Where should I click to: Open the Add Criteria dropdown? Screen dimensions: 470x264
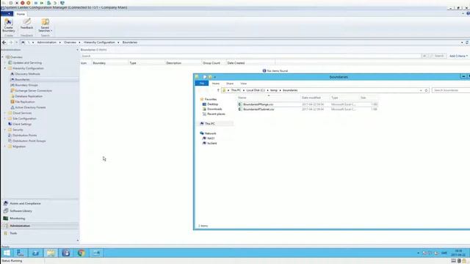pos(458,56)
